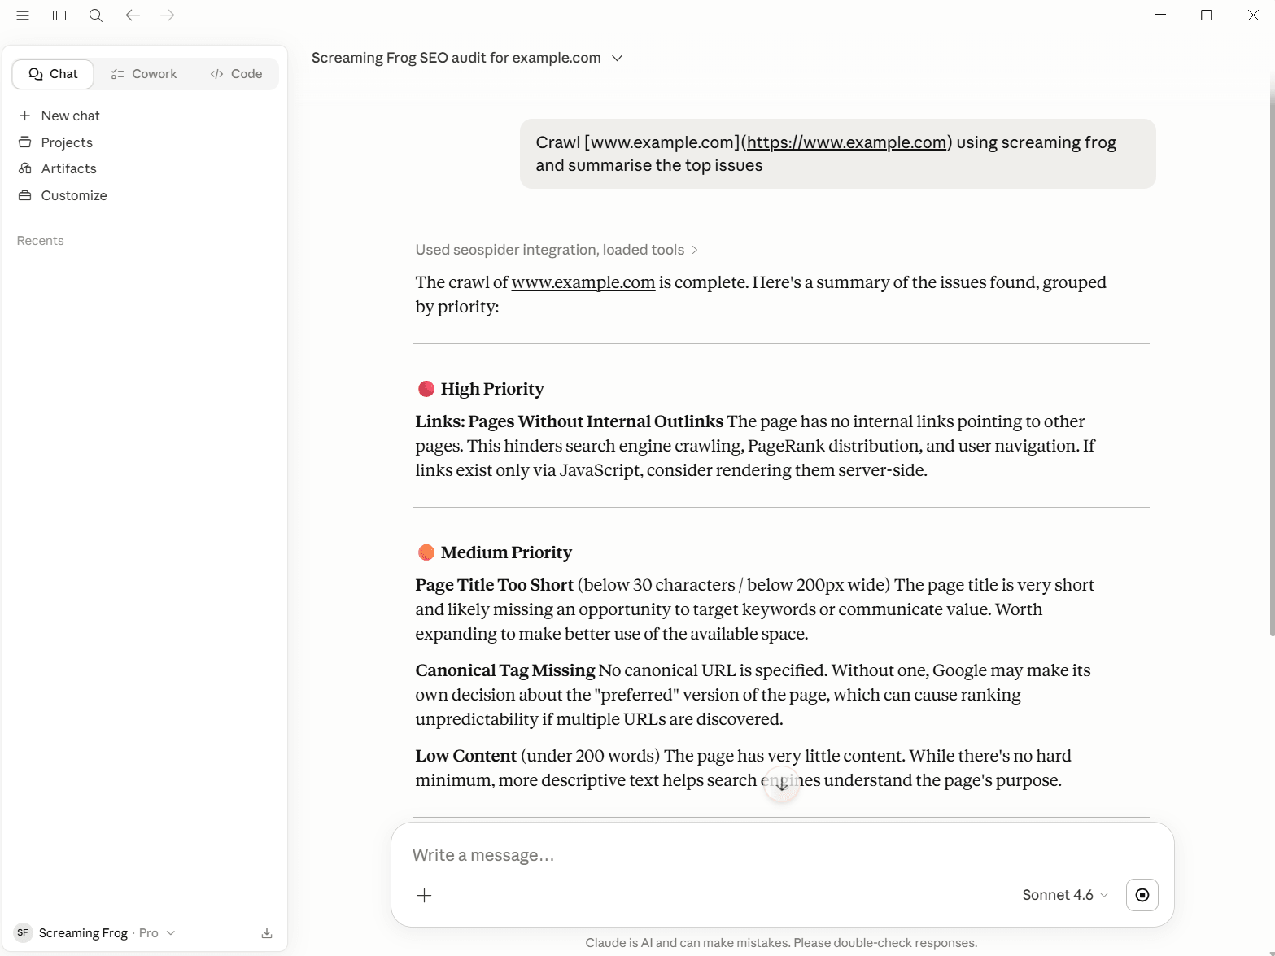Click the 'Page Title Too Short' text
The height and width of the screenshot is (956, 1275).
click(495, 585)
